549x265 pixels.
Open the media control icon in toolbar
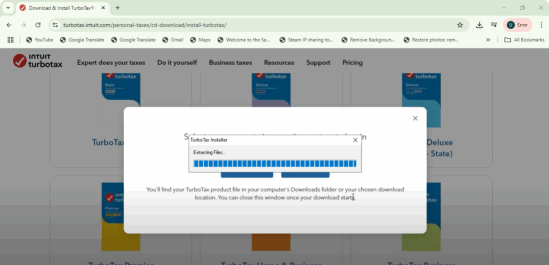point(494,25)
